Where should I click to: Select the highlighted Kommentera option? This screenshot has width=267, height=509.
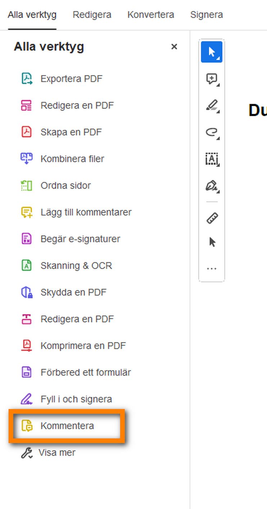click(x=67, y=425)
